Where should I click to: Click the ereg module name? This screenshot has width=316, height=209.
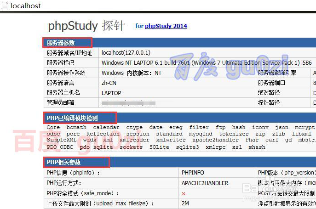(176, 128)
